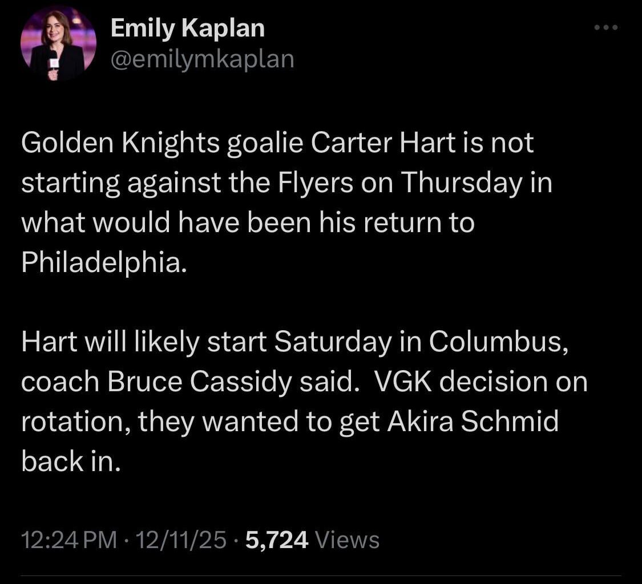Viewport: 642px width, 584px height.
Task: Open Emily Kaplan's profile from her name
Action: tap(187, 27)
